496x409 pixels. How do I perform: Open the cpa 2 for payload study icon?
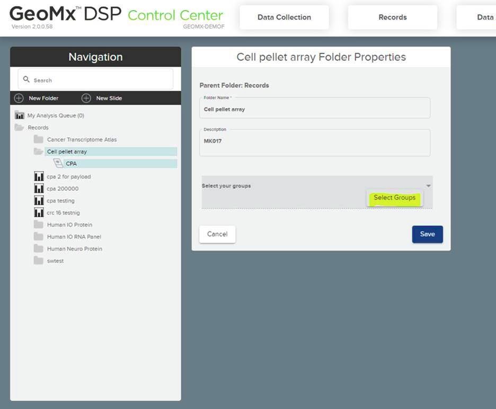click(39, 176)
